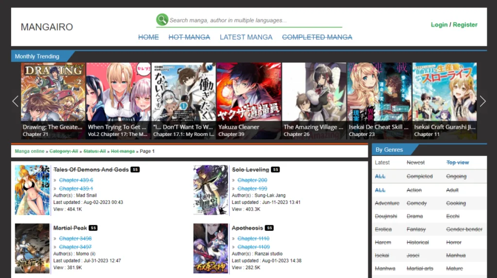The width and height of the screenshot is (497, 278).
Task: Filter status by Completed
Action: tap(420, 176)
